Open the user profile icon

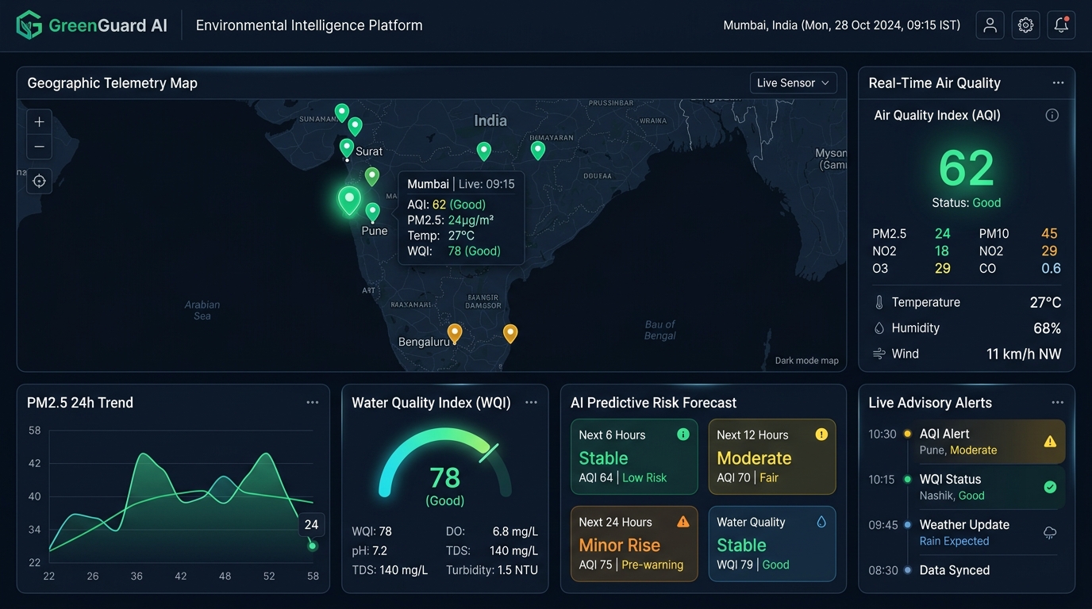click(990, 25)
